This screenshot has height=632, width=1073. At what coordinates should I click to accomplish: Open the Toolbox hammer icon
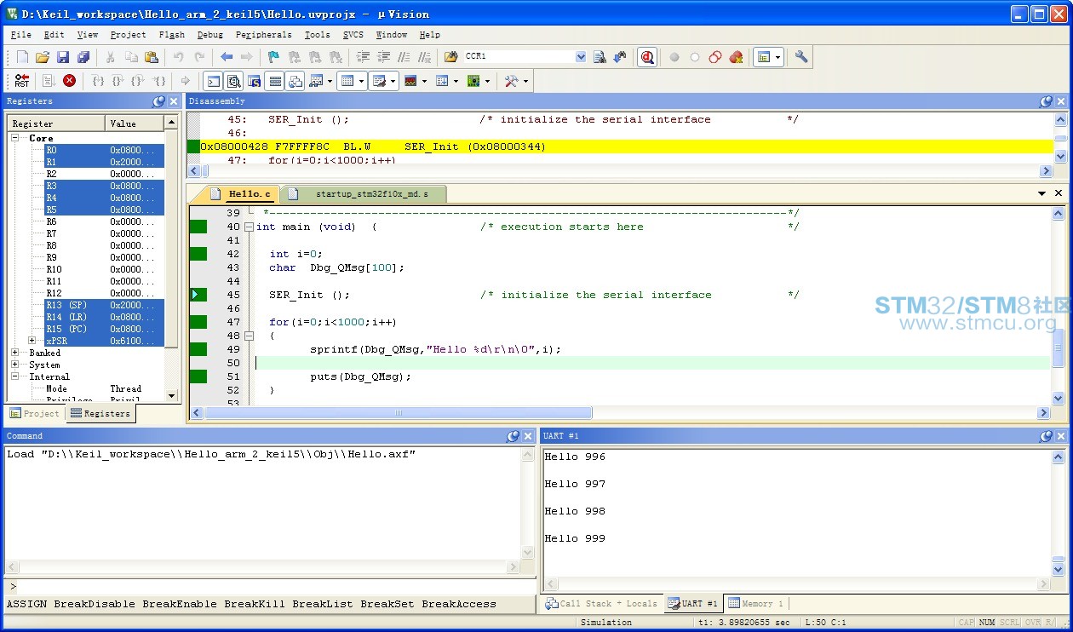(511, 81)
